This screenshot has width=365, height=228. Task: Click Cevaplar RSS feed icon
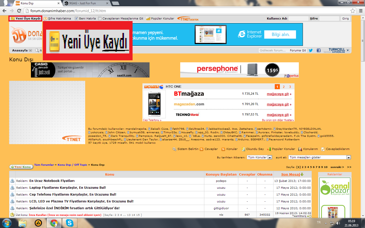202,149
